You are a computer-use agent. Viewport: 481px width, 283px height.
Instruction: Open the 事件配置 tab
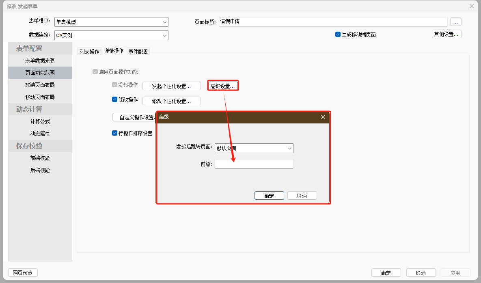click(x=138, y=52)
